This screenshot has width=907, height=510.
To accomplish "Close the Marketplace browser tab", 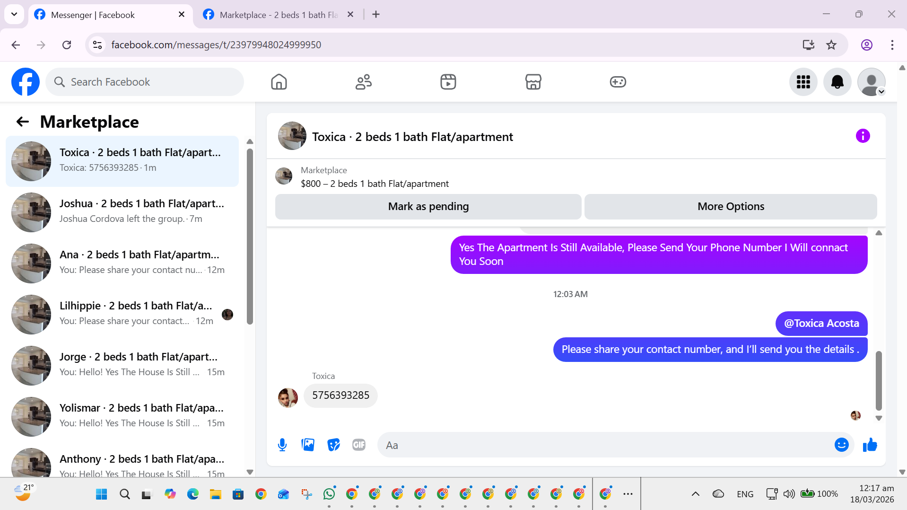I will point(350,15).
